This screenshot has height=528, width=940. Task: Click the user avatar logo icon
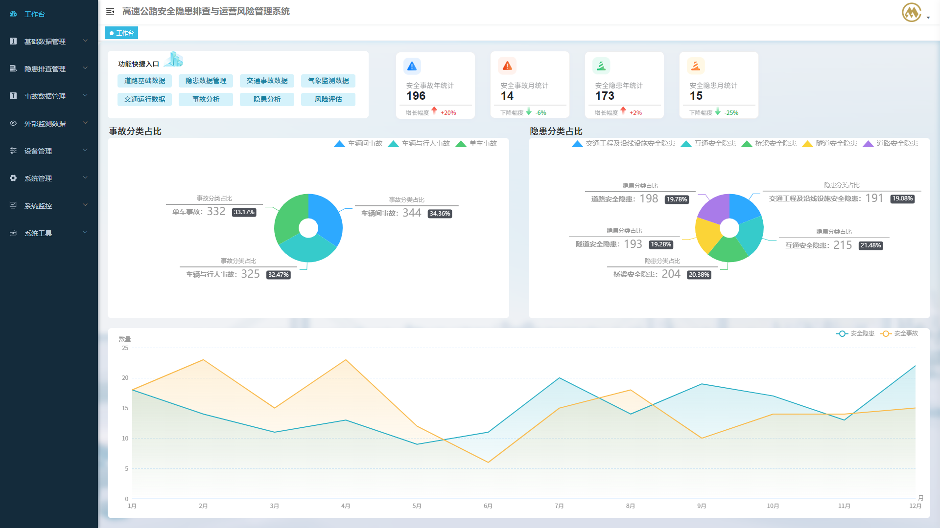click(912, 12)
